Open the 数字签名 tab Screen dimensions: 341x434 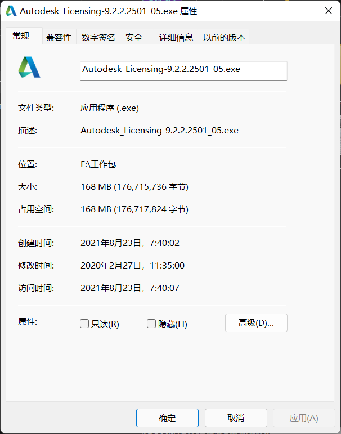(x=98, y=37)
